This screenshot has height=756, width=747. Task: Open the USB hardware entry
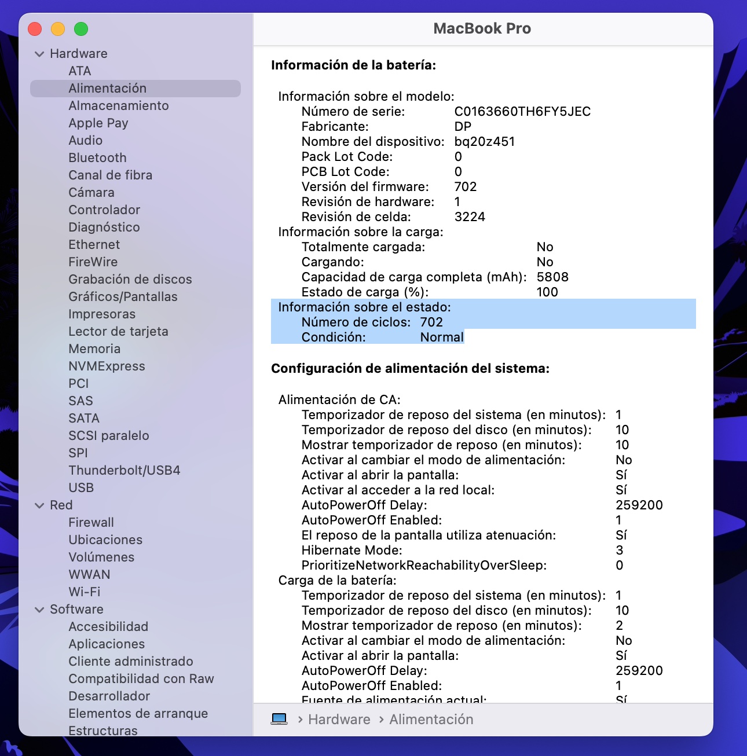click(x=81, y=487)
